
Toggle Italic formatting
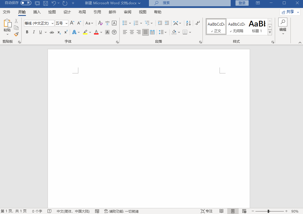(34, 32)
